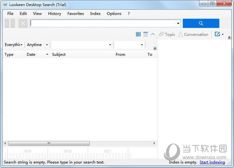
Task: Go forward with the right navigation arrow
Action: click(x=13, y=23)
